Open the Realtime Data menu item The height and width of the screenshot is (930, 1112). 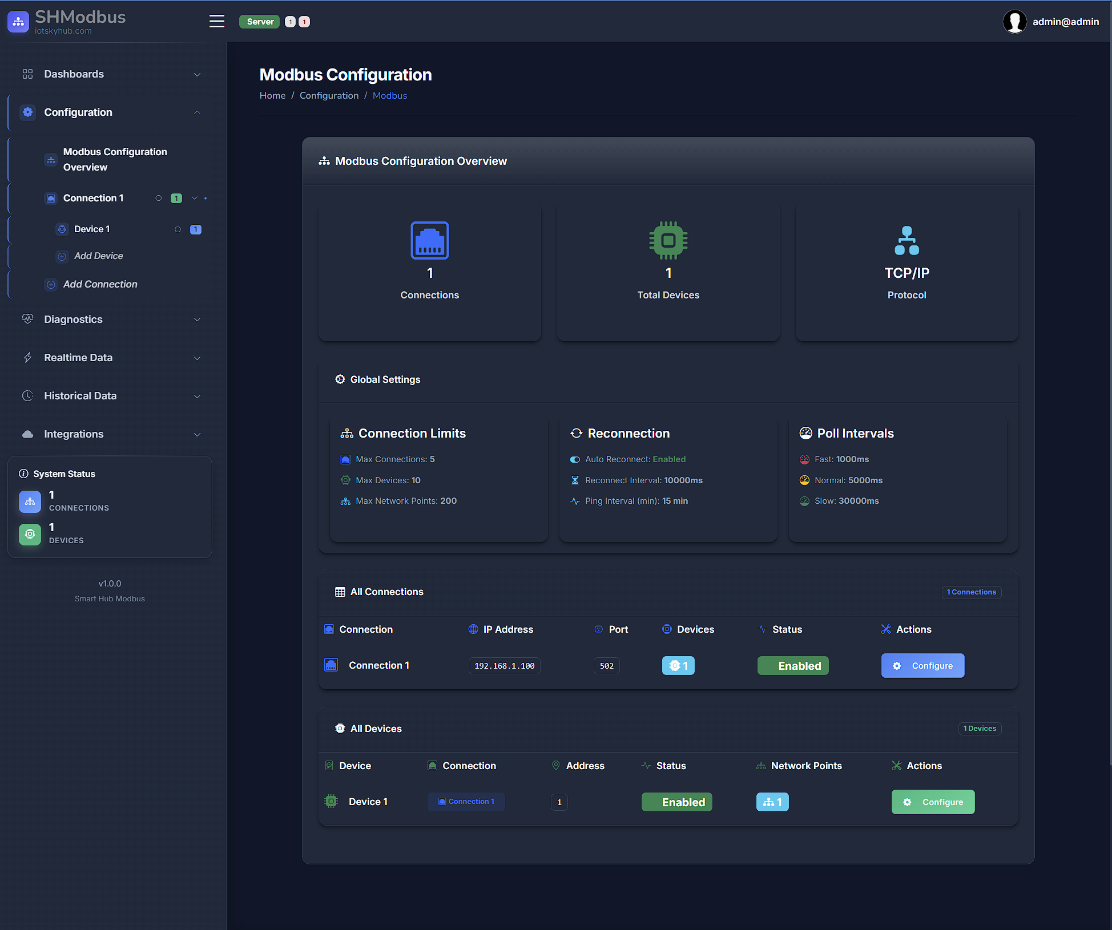click(78, 358)
